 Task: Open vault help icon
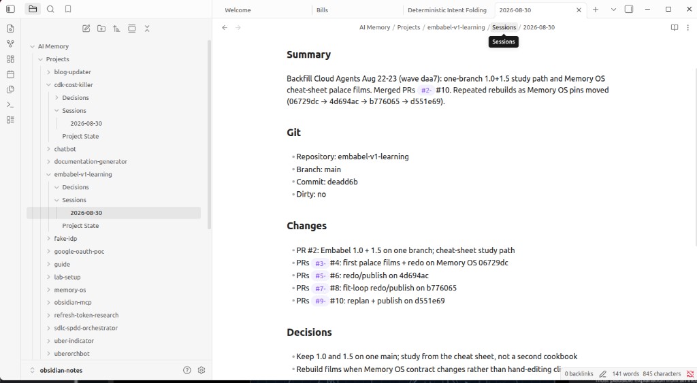[187, 370]
